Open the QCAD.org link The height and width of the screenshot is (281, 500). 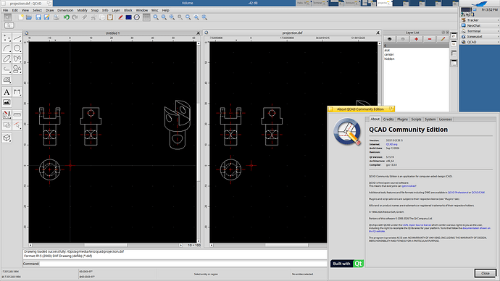point(391,144)
